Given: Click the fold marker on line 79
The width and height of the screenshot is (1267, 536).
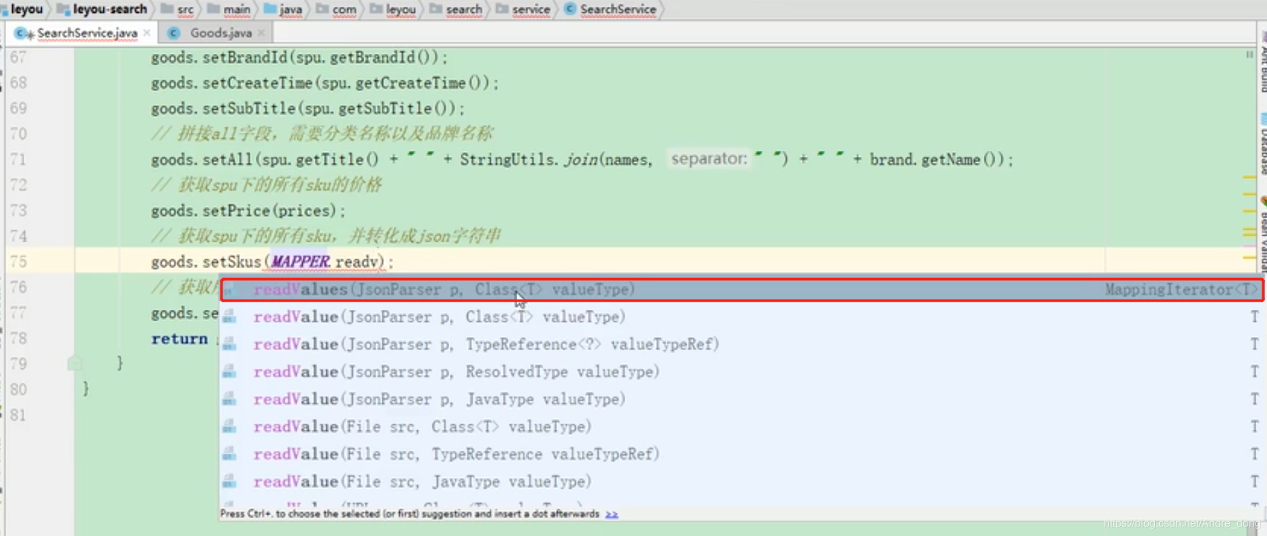Looking at the screenshot, I should [x=75, y=364].
